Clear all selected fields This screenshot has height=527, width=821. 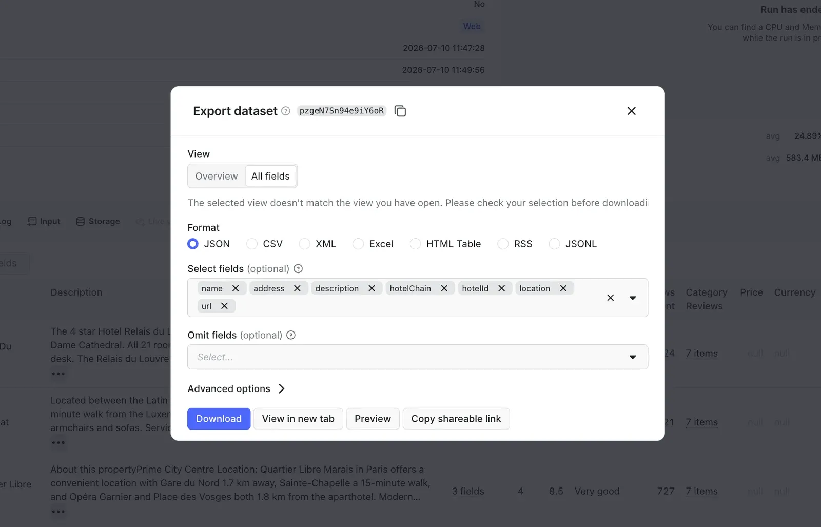pos(611,298)
